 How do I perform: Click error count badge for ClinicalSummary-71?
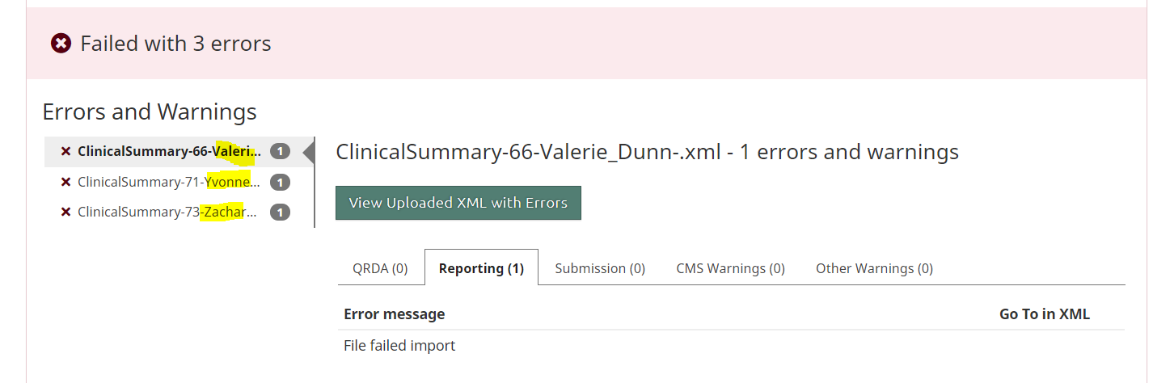tap(280, 183)
